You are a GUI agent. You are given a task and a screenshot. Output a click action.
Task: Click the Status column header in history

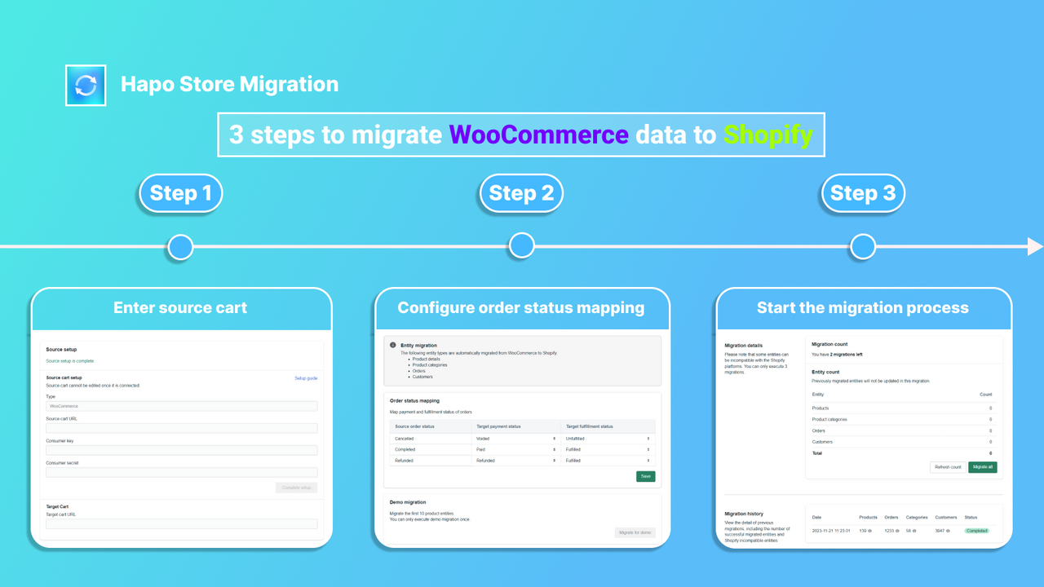(971, 517)
